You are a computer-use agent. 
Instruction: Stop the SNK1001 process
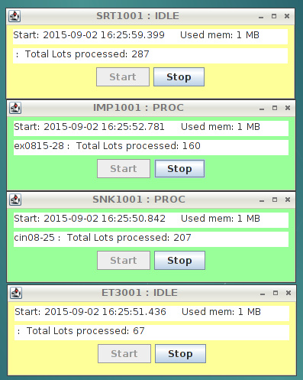(179, 261)
